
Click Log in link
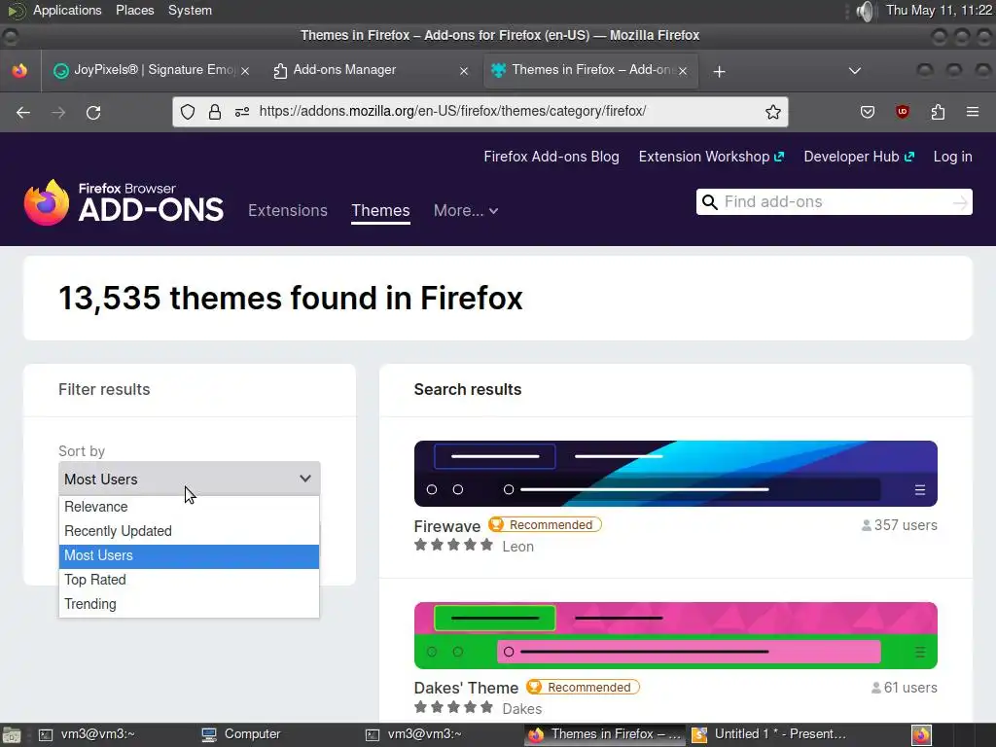tap(952, 157)
